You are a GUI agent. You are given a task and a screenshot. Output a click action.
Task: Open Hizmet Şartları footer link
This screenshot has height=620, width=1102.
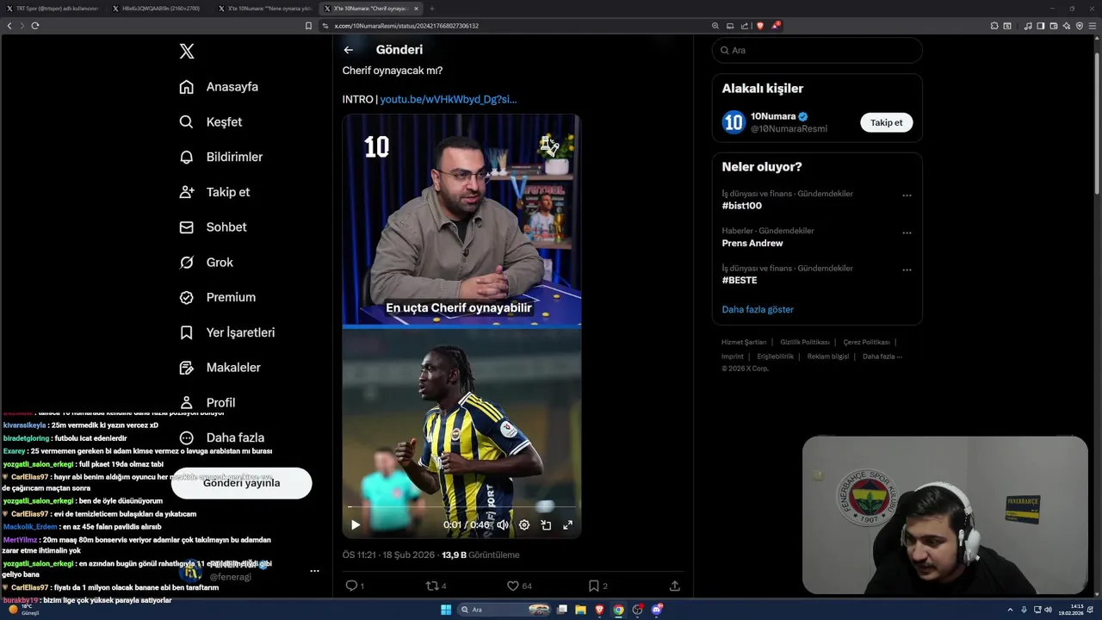(744, 342)
